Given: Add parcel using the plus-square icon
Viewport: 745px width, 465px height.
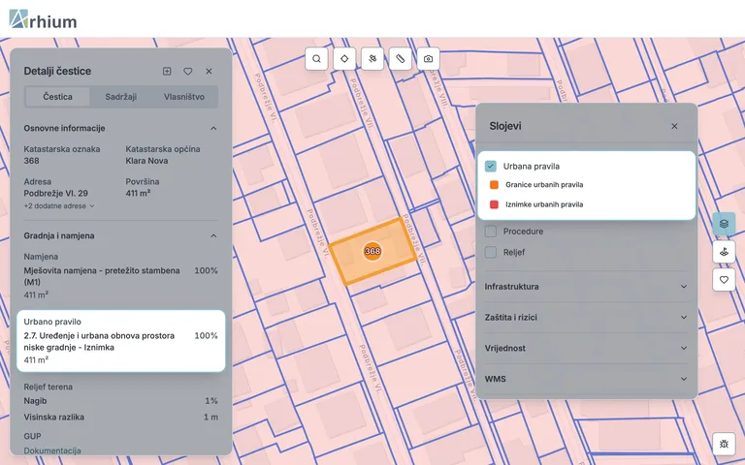Looking at the screenshot, I should (167, 71).
